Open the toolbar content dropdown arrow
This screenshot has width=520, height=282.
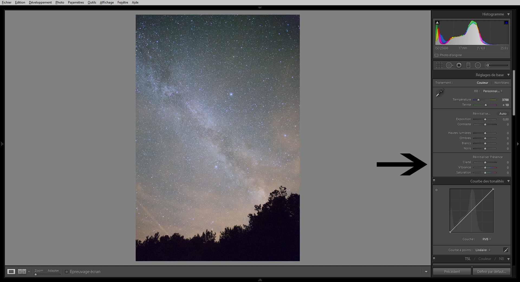click(426, 272)
